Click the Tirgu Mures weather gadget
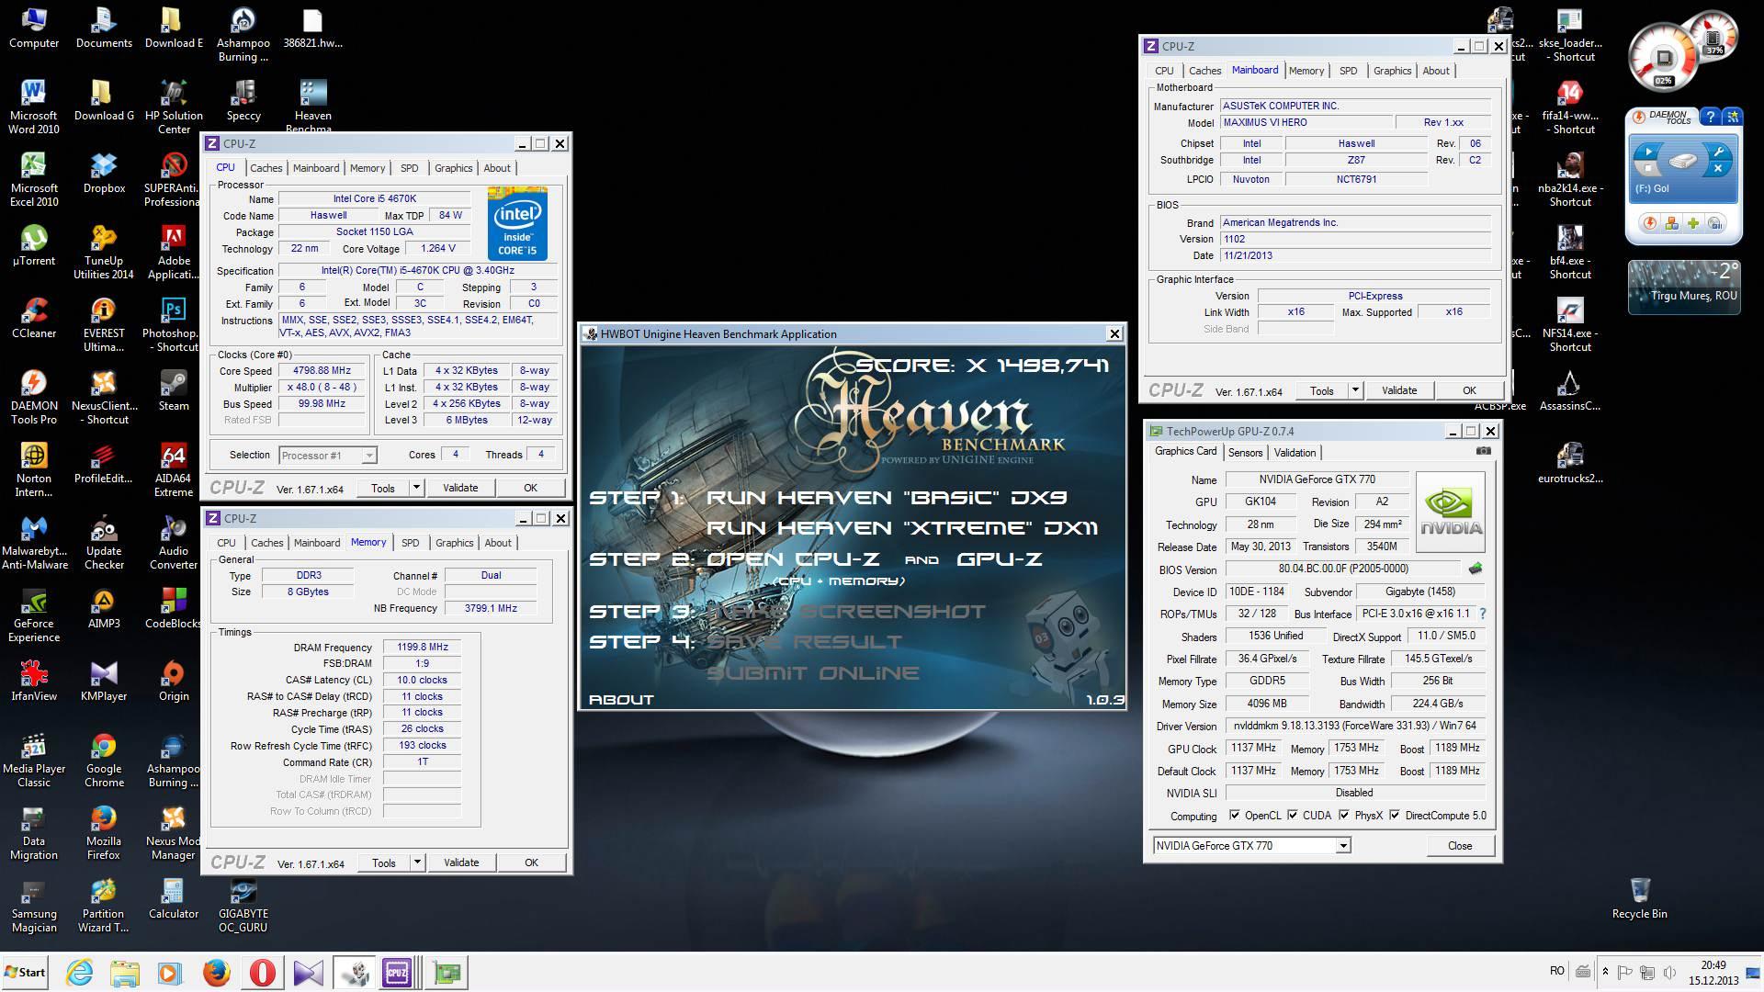 pos(1684,287)
